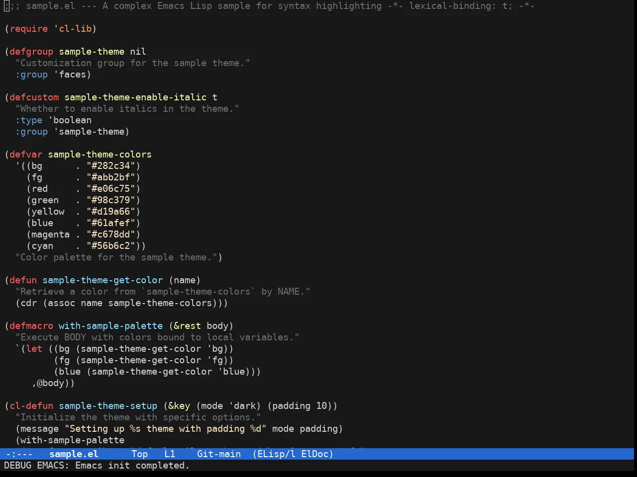Click function name 'sample-theme-get-color' in defun line
Image resolution: width=637 pixels, height=477 pixels.
tap(103, 280)
